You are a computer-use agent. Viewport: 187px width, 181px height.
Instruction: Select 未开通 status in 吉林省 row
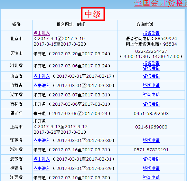tap(39, 104)
